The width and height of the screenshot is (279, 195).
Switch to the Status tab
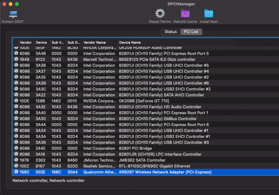click(171, 32)
